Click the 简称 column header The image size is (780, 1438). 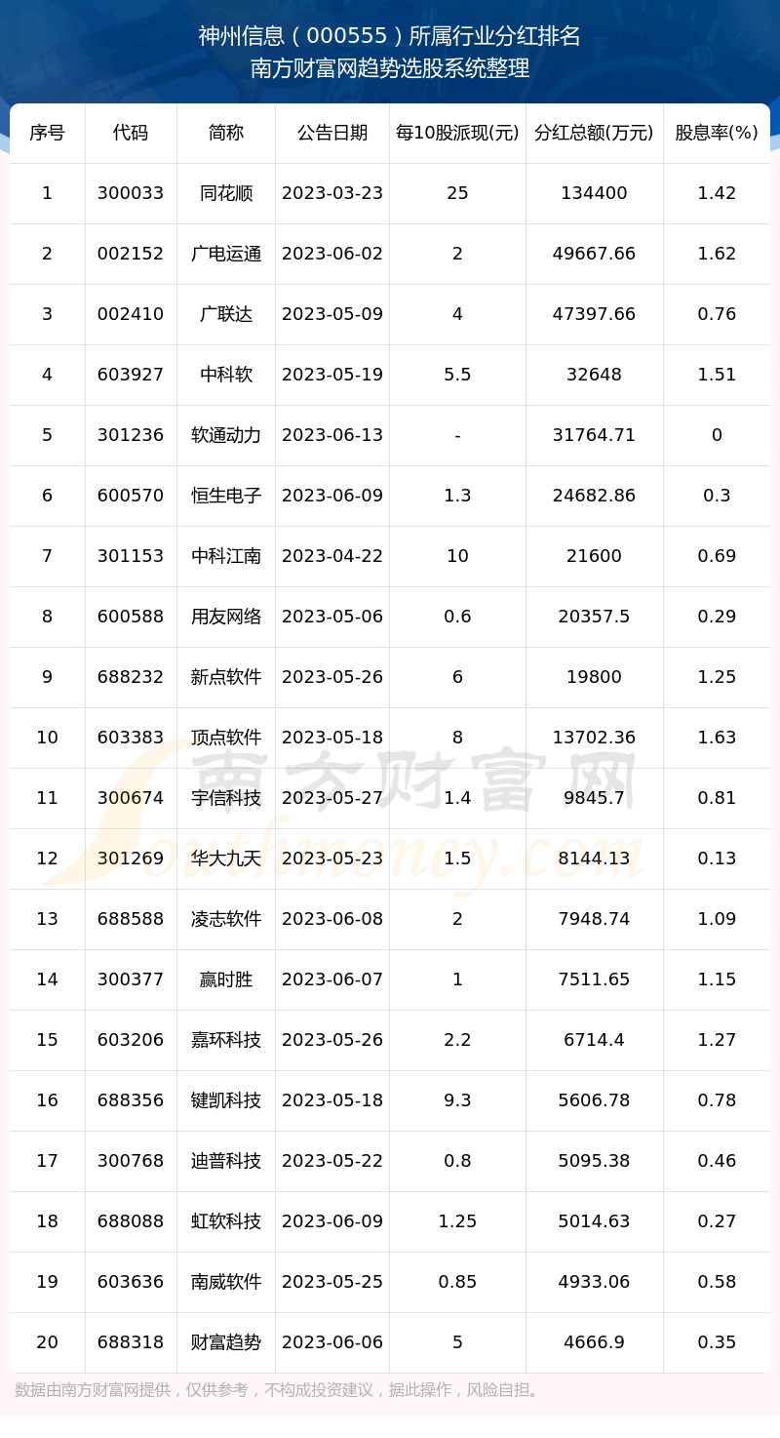click(226, 133)
